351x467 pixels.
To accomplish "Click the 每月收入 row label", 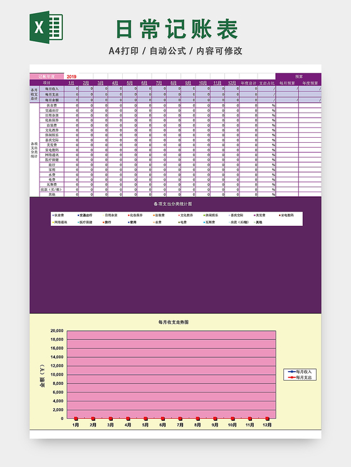I will pos(52,88).
